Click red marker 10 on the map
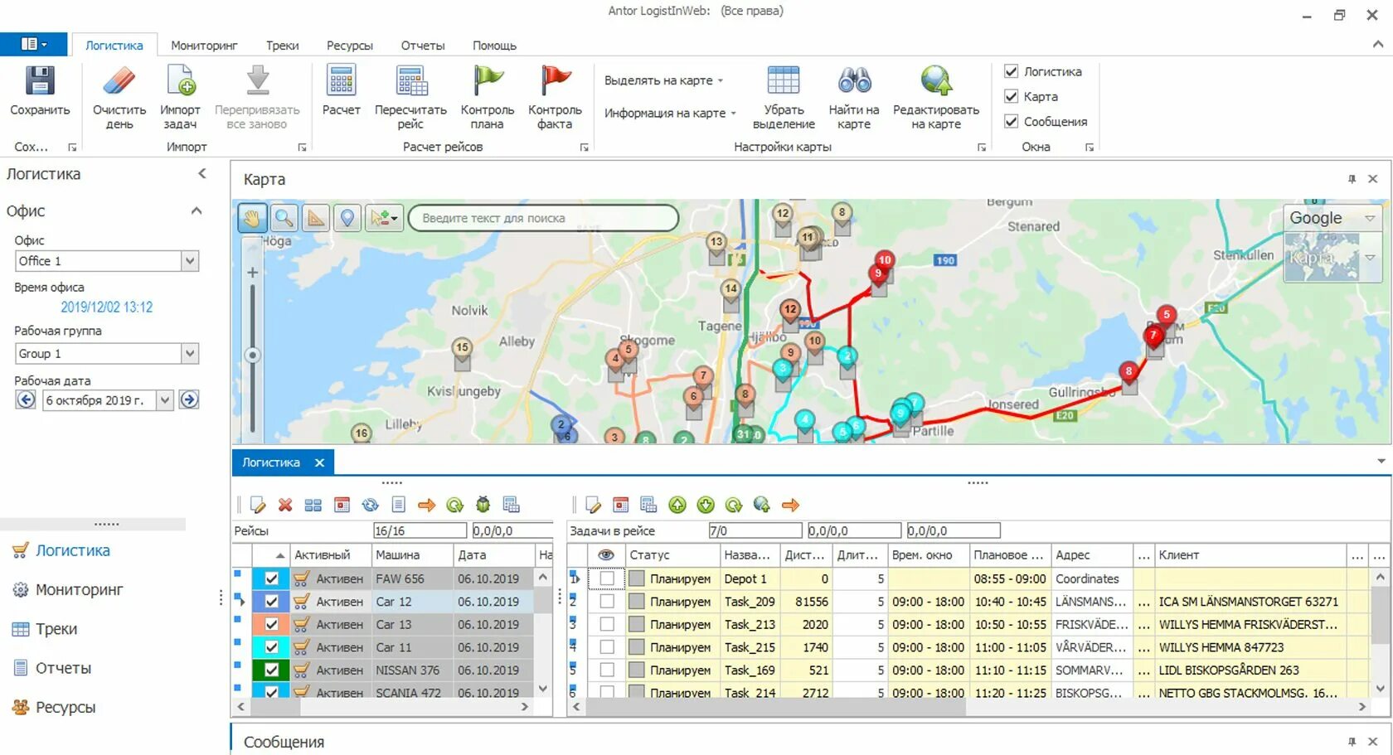 pos(885,260)
